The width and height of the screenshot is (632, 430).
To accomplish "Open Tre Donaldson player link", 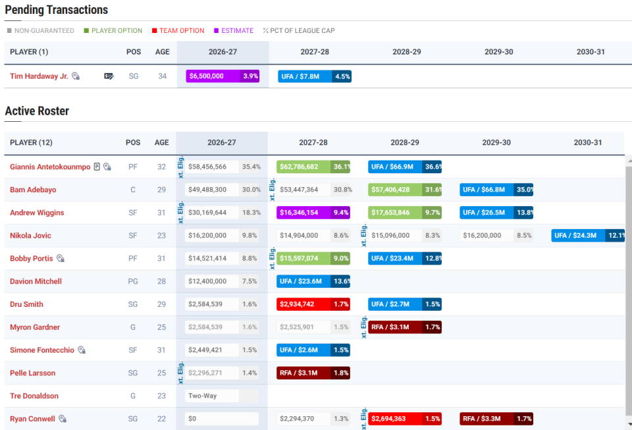I will 34,396.
